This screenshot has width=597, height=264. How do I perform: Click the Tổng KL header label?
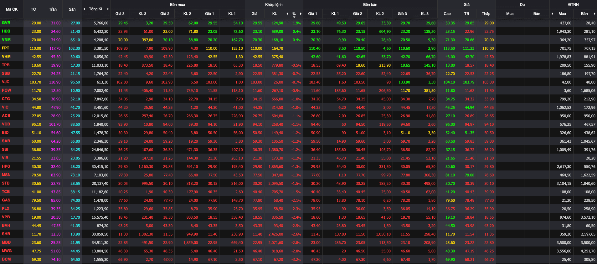[96, 9]
